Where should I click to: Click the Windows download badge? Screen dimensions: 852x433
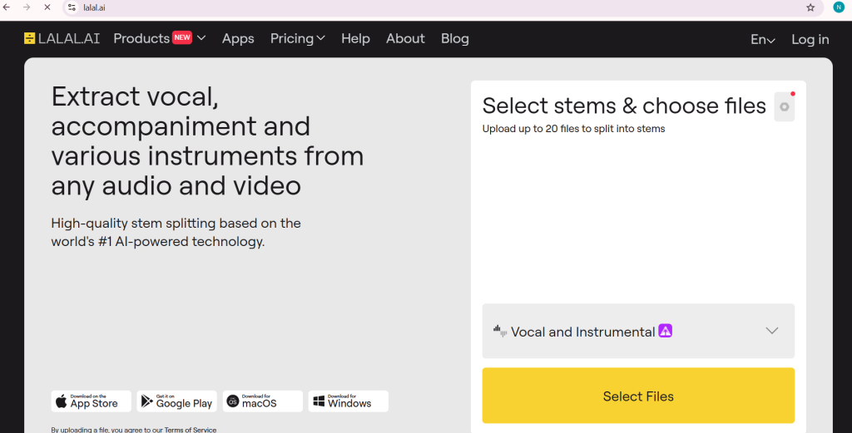point(348,401)
